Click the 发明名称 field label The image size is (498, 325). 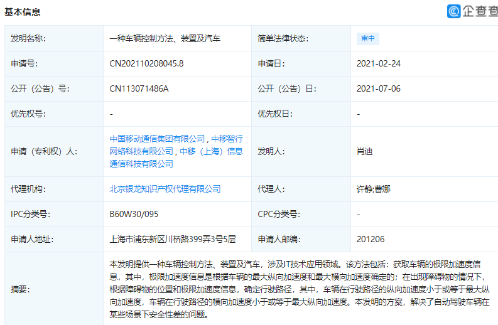click(x=28, y=38)
